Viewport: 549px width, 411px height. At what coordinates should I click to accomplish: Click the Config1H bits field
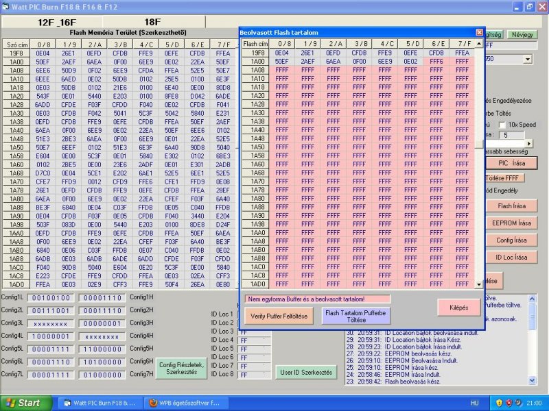pyautogui.click(x=102, y=298)
